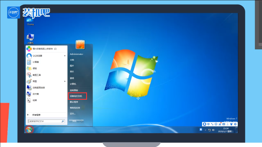Click the IME toolbar scissors screenshot icon
Image resolution: width=262 pixels, height=147 pixels.
coord(220,124)
